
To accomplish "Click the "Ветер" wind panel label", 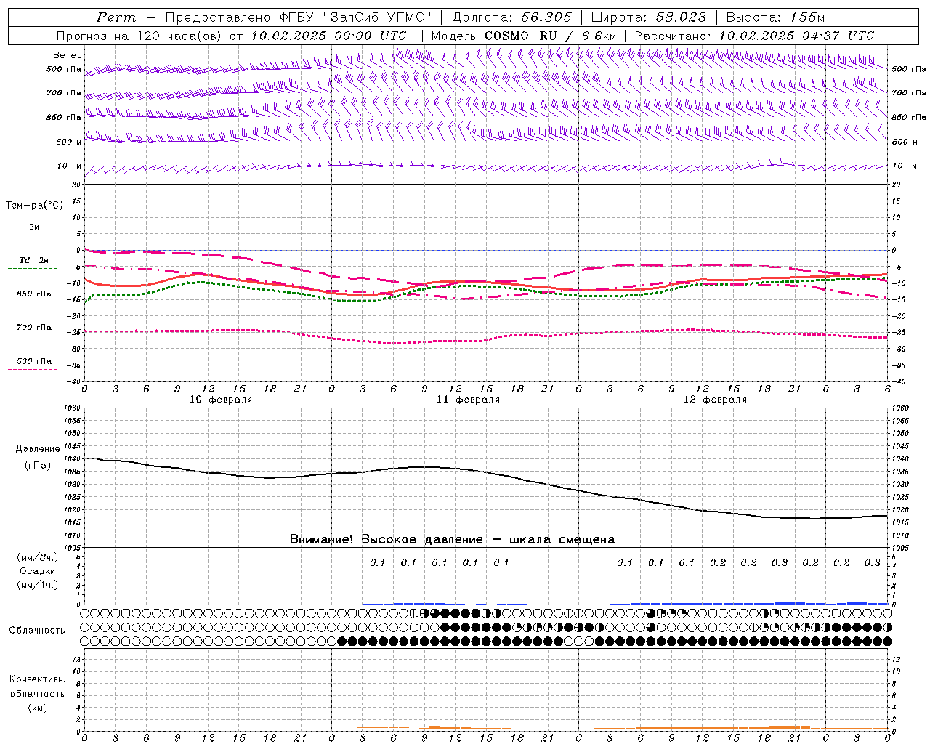I will (x=68, y=55).
